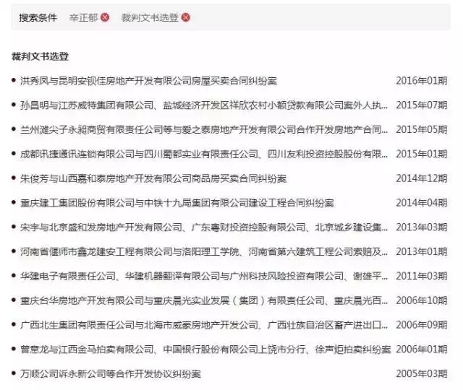Click issue label 2006年10期
Screen dimensions: 463x390
(x=422, y=300)
